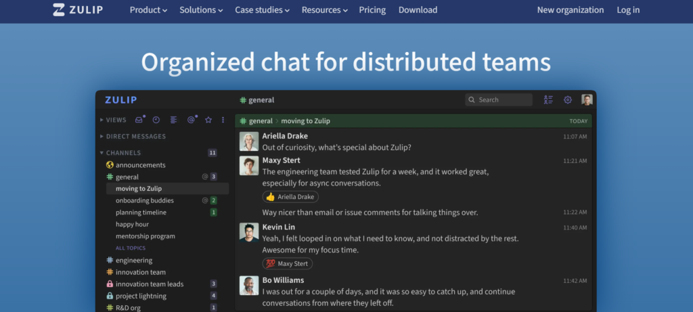Click the @ mention marker on onboarding buddies

click(x=205, y=200)
